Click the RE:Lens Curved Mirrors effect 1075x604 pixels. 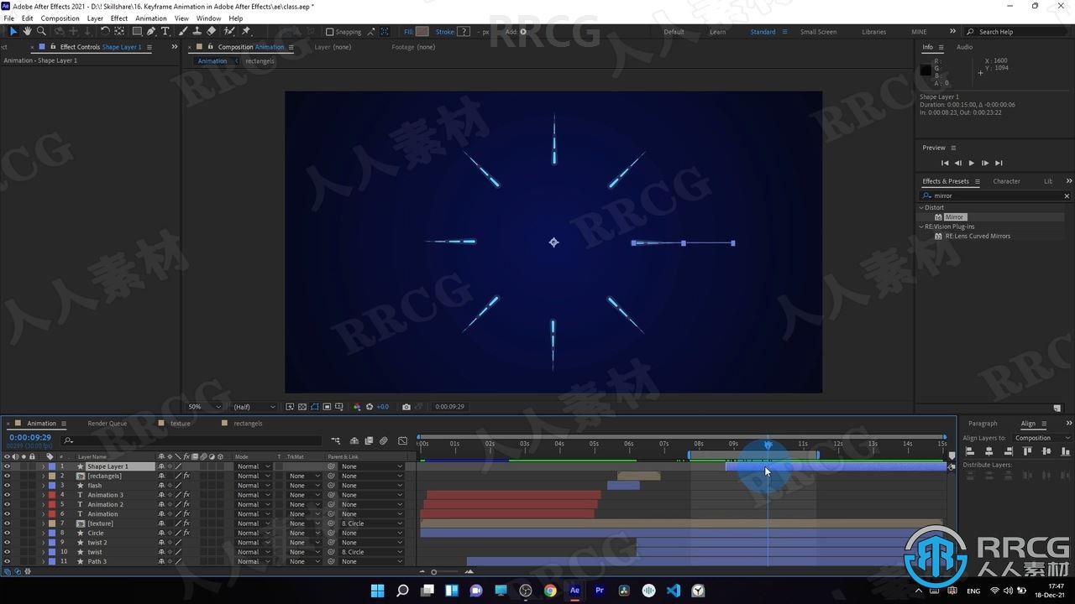[x=978, y=237]
